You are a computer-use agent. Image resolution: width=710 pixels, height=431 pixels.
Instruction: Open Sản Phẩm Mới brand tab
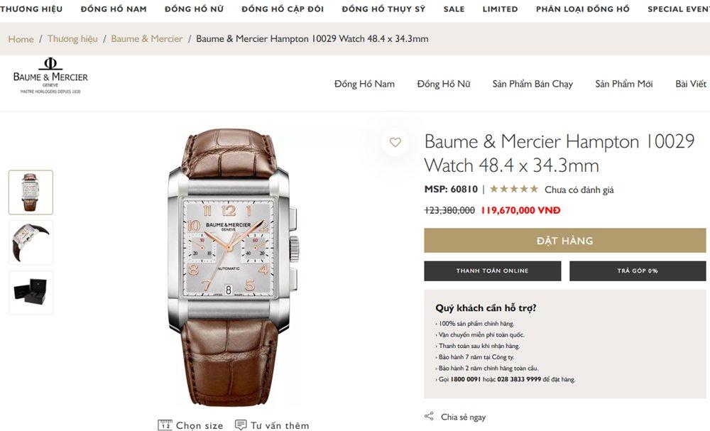(624, 84)
